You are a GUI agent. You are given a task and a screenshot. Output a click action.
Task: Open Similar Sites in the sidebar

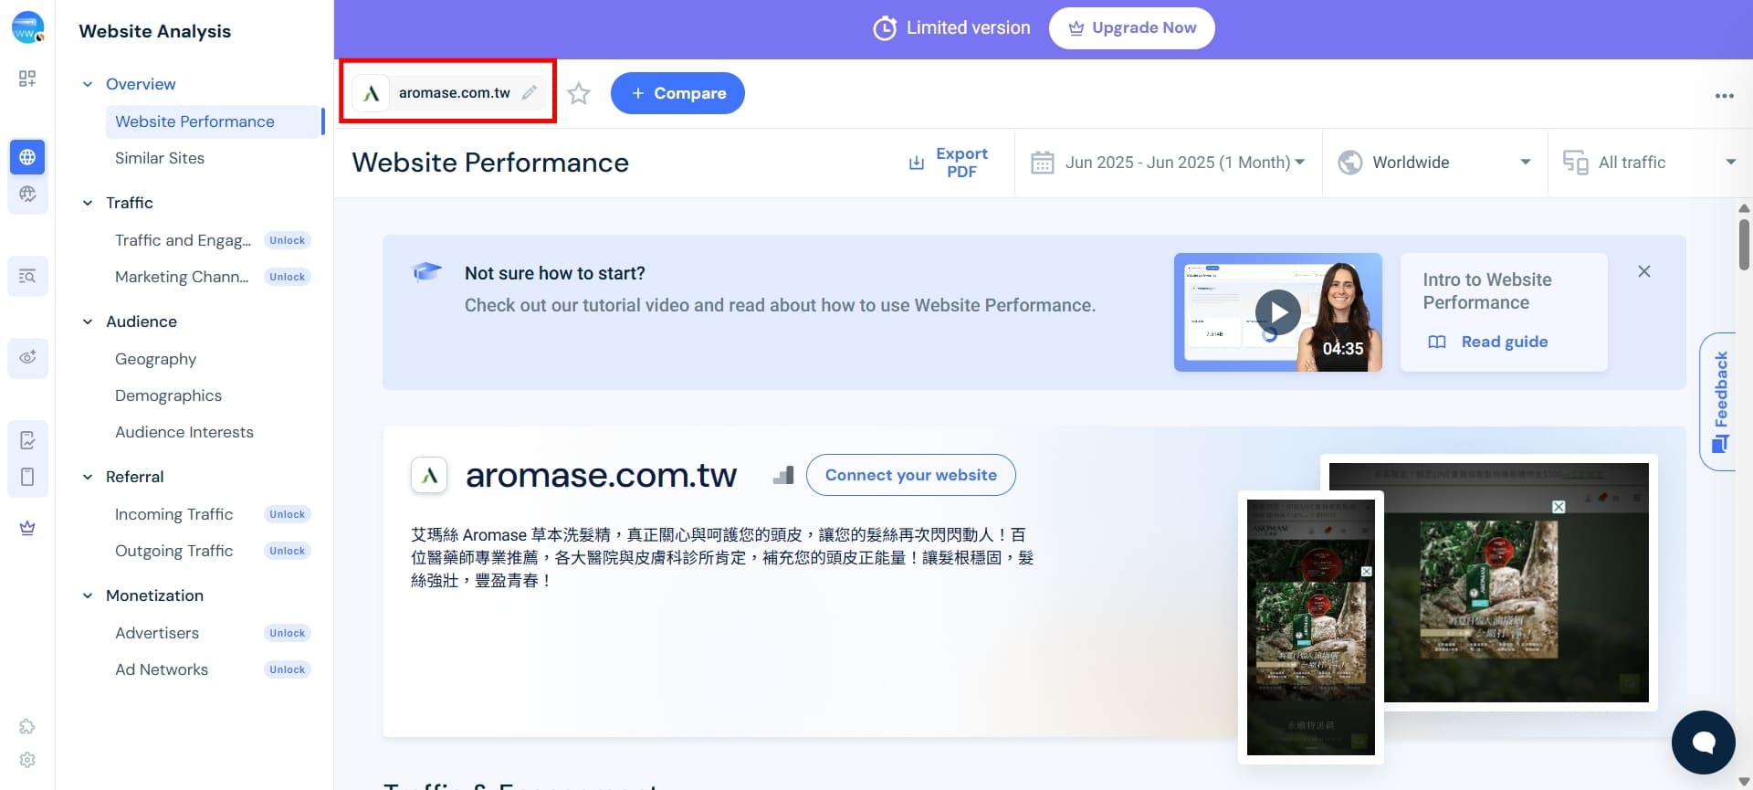[160, 158]
